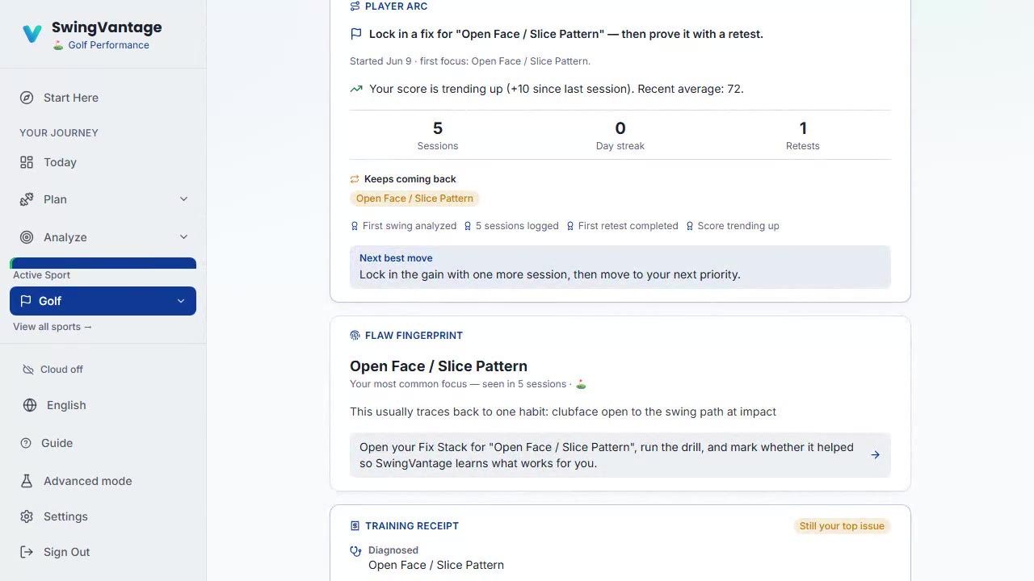Switch to Advanced mode
The height and width of the screenshot is (581, 1034).
(103, 481)
